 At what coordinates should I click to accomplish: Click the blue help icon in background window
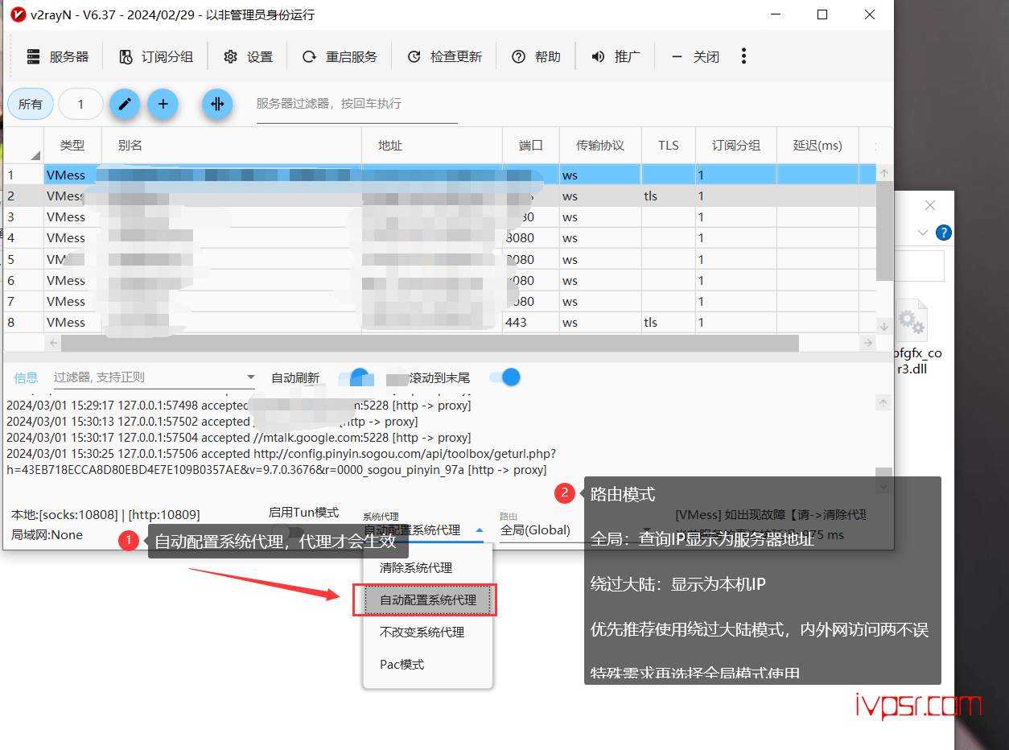click(x=944, y=233)
